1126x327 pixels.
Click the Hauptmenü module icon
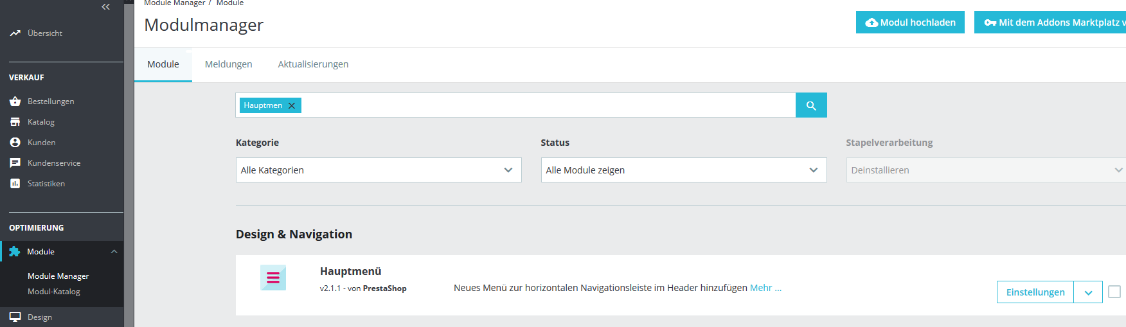(x=273, y=278)
